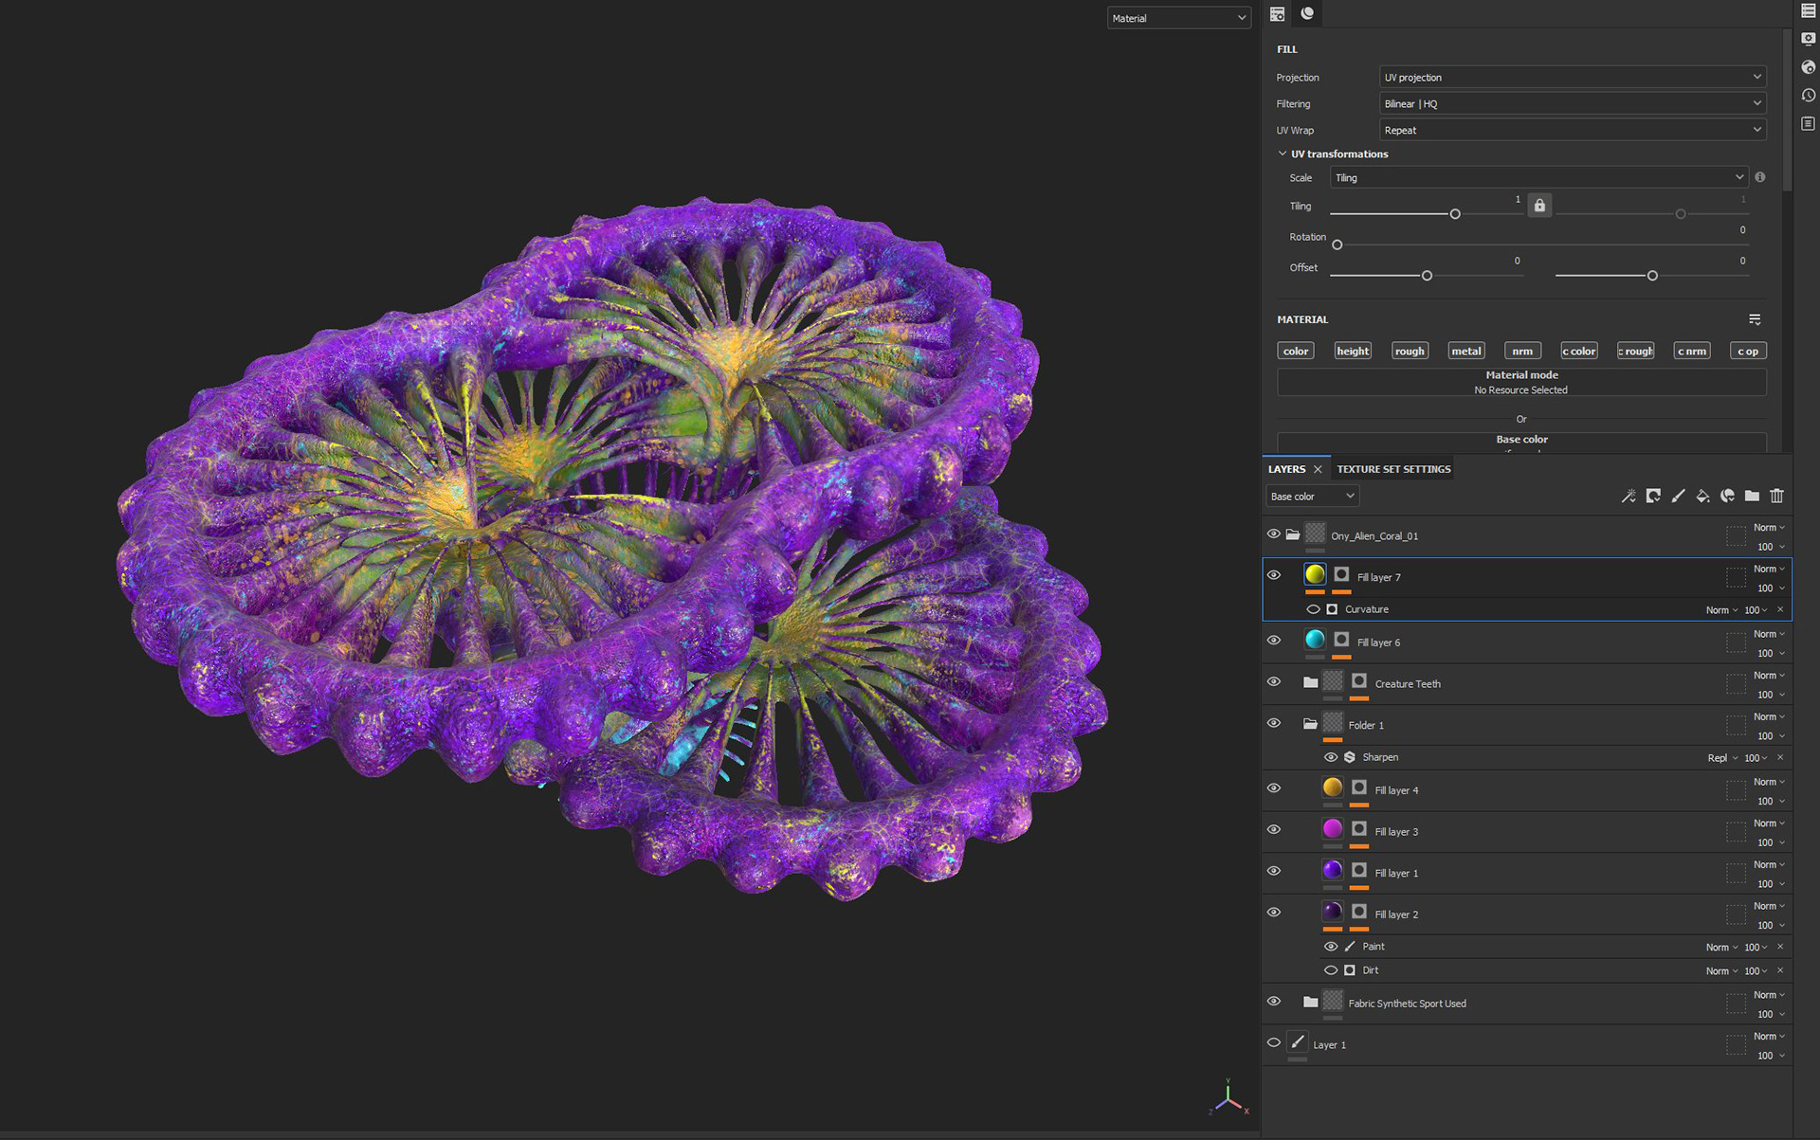Add a fill layer with bucket icon
This screenshot has width=1820, height=1140.
pos(1702,496)
